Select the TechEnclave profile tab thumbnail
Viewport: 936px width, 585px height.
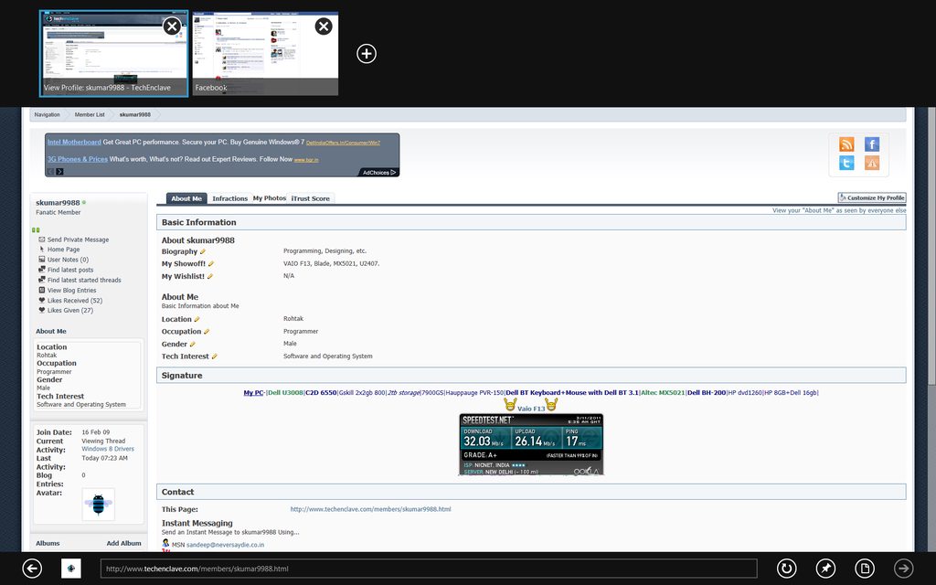[114, 54]
